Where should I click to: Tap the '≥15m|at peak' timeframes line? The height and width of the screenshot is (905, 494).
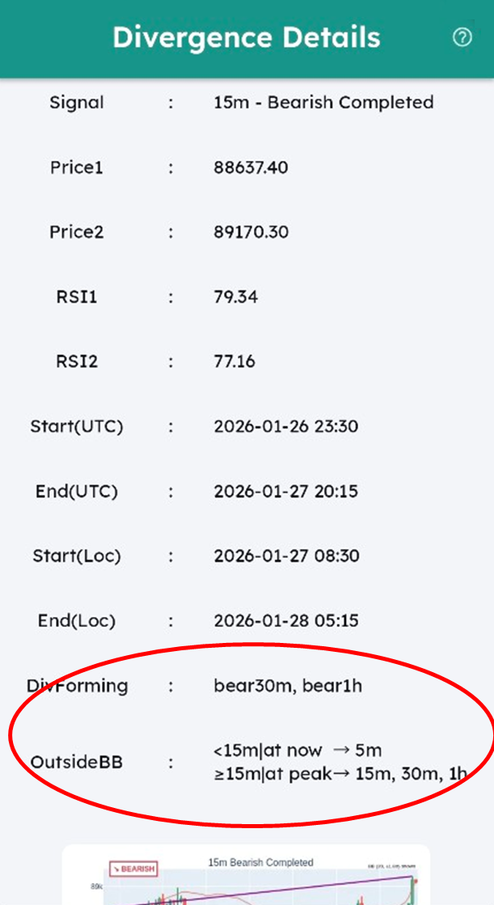point(340,774)
